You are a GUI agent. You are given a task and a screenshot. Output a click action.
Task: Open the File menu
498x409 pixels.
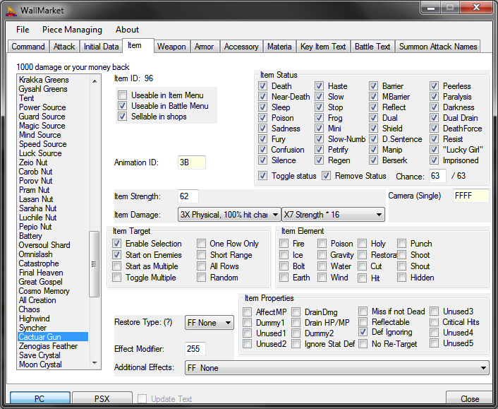(x=23, y=30)
